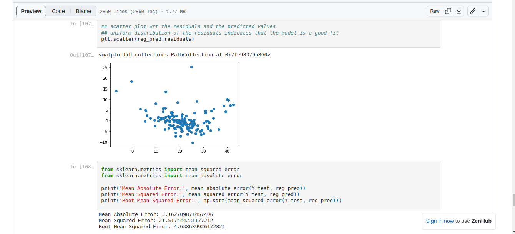Click the Mean Absolute Error output line

pyautogui.click(x=156, y=214)
